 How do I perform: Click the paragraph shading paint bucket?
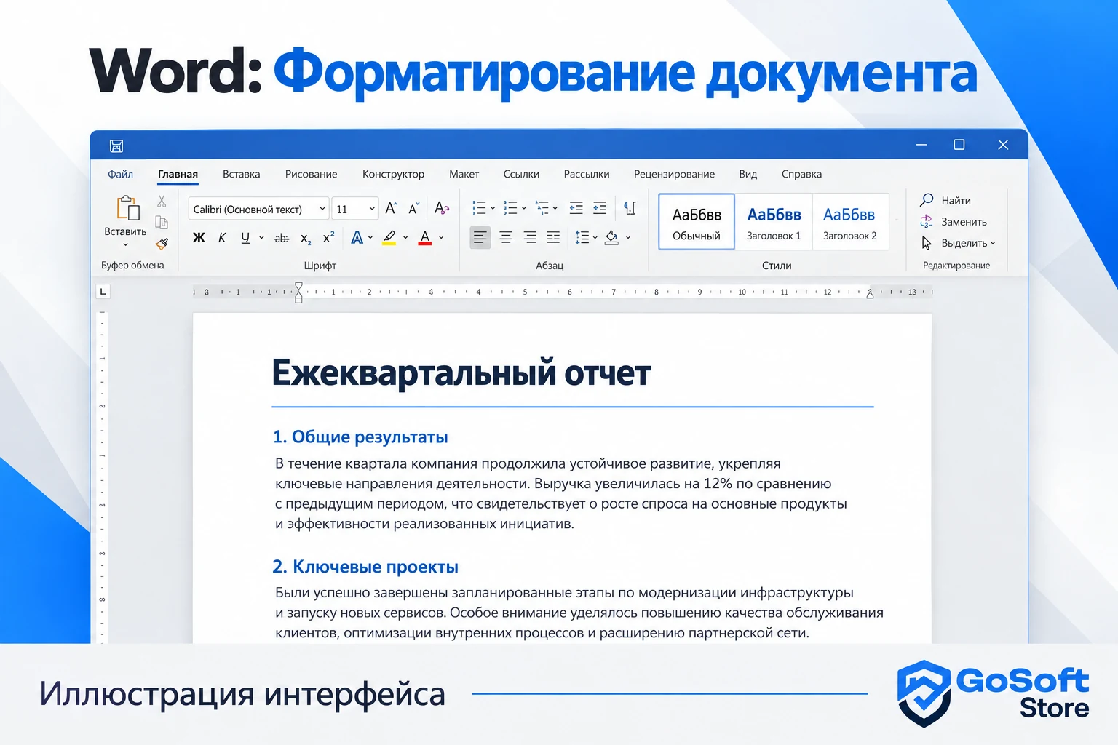611,237
